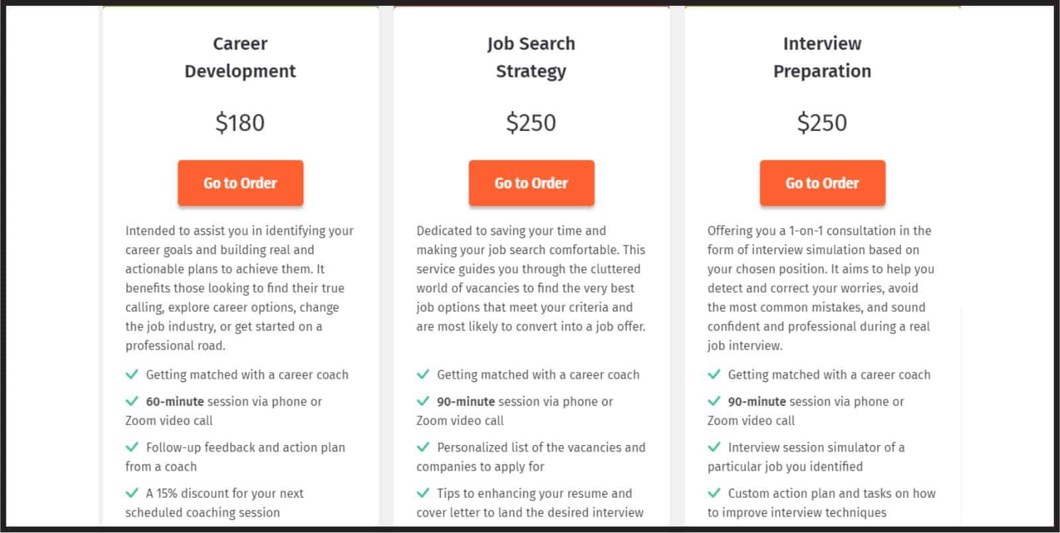
Task: Click the $180 price
Action: pos(240,122)
